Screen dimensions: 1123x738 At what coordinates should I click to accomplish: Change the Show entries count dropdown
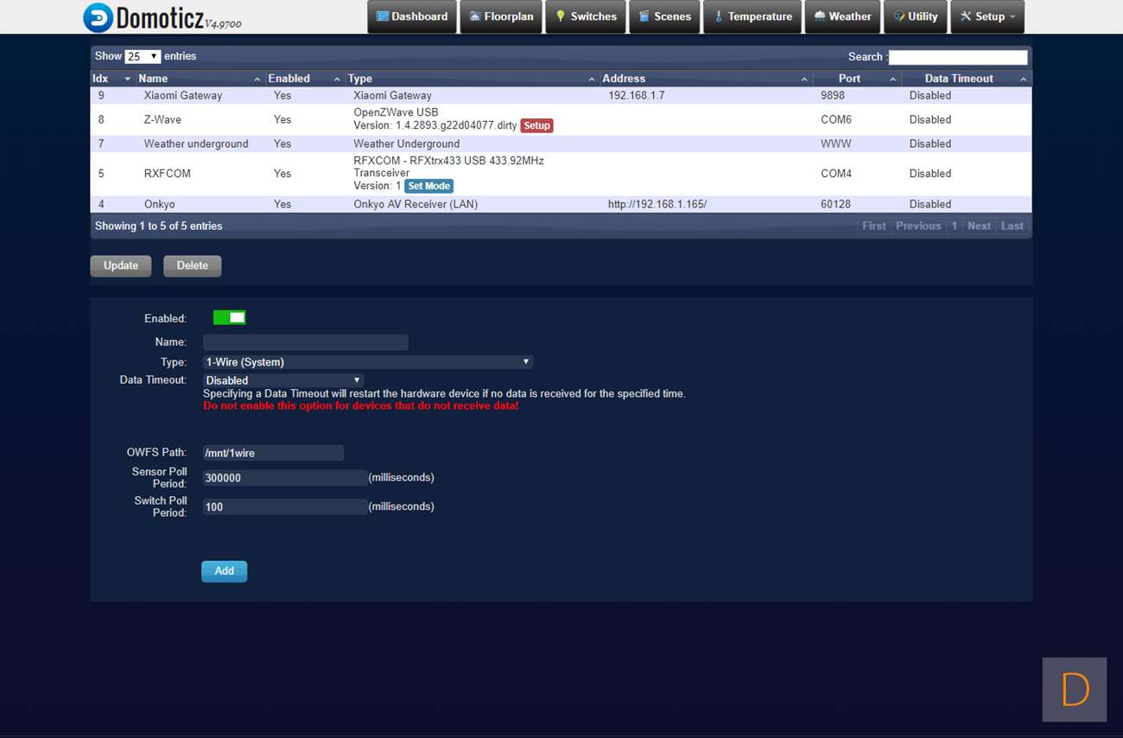143,56
